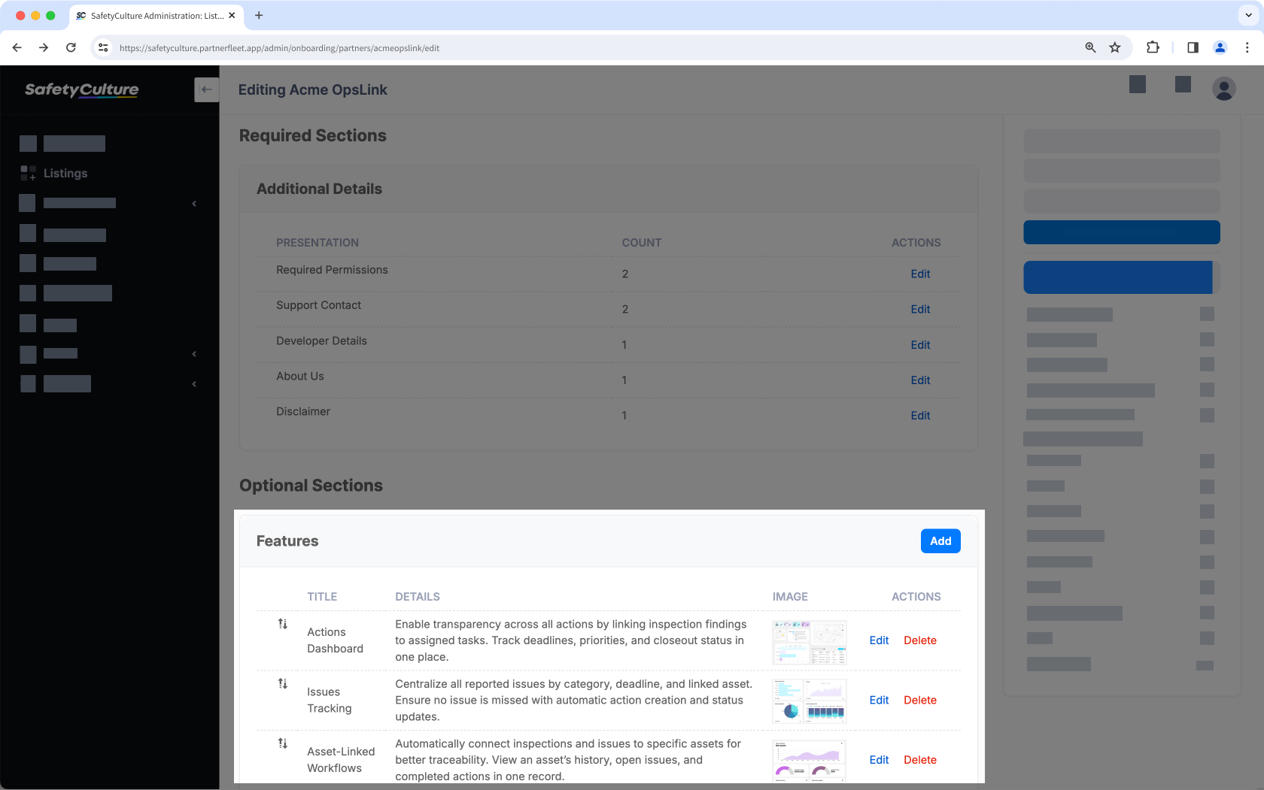Click the SafetyCulture logo
This screenshot has height=790, width=1264.
point(81,89)
